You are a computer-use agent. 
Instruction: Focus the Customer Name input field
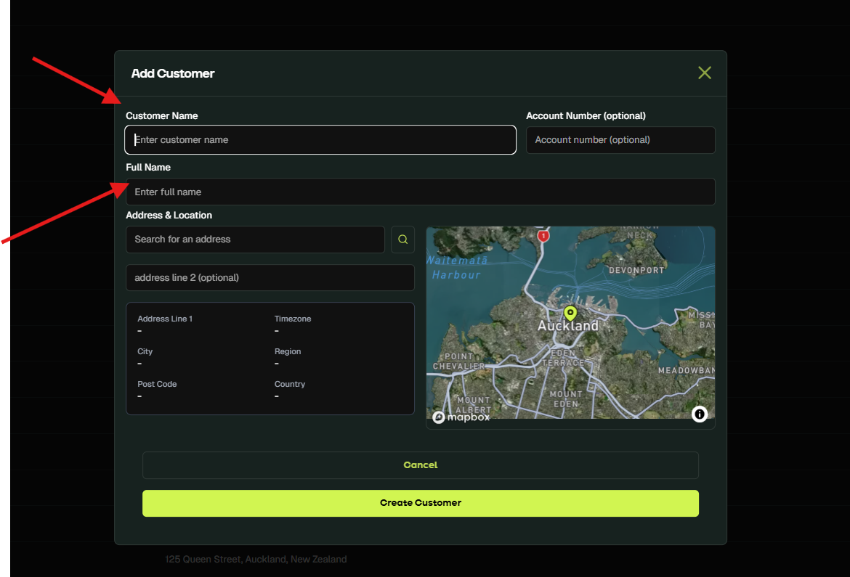[x=320, y=140]
